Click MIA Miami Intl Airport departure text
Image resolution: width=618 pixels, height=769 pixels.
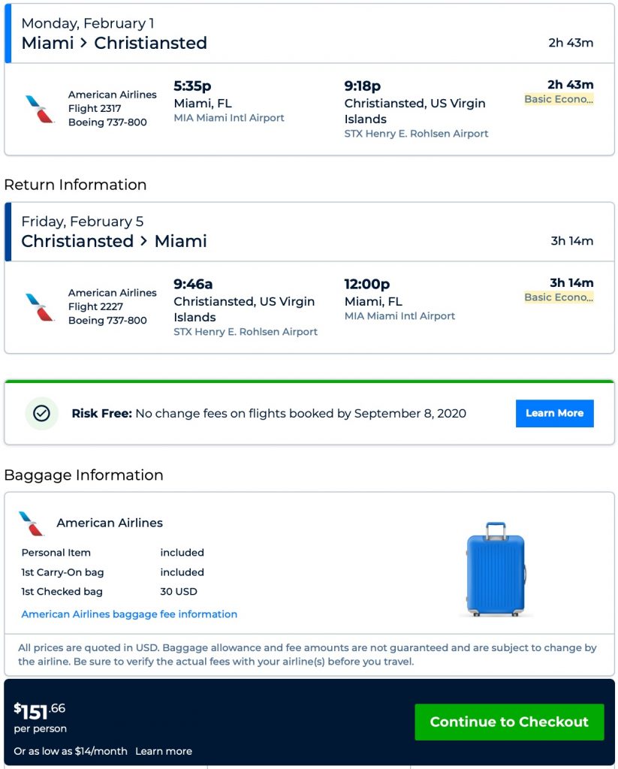coord(229,118)
